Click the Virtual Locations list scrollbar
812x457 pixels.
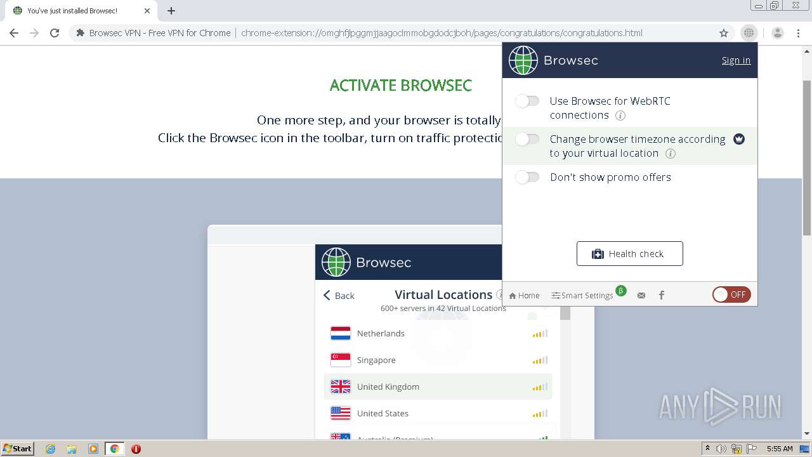[565, 313]
